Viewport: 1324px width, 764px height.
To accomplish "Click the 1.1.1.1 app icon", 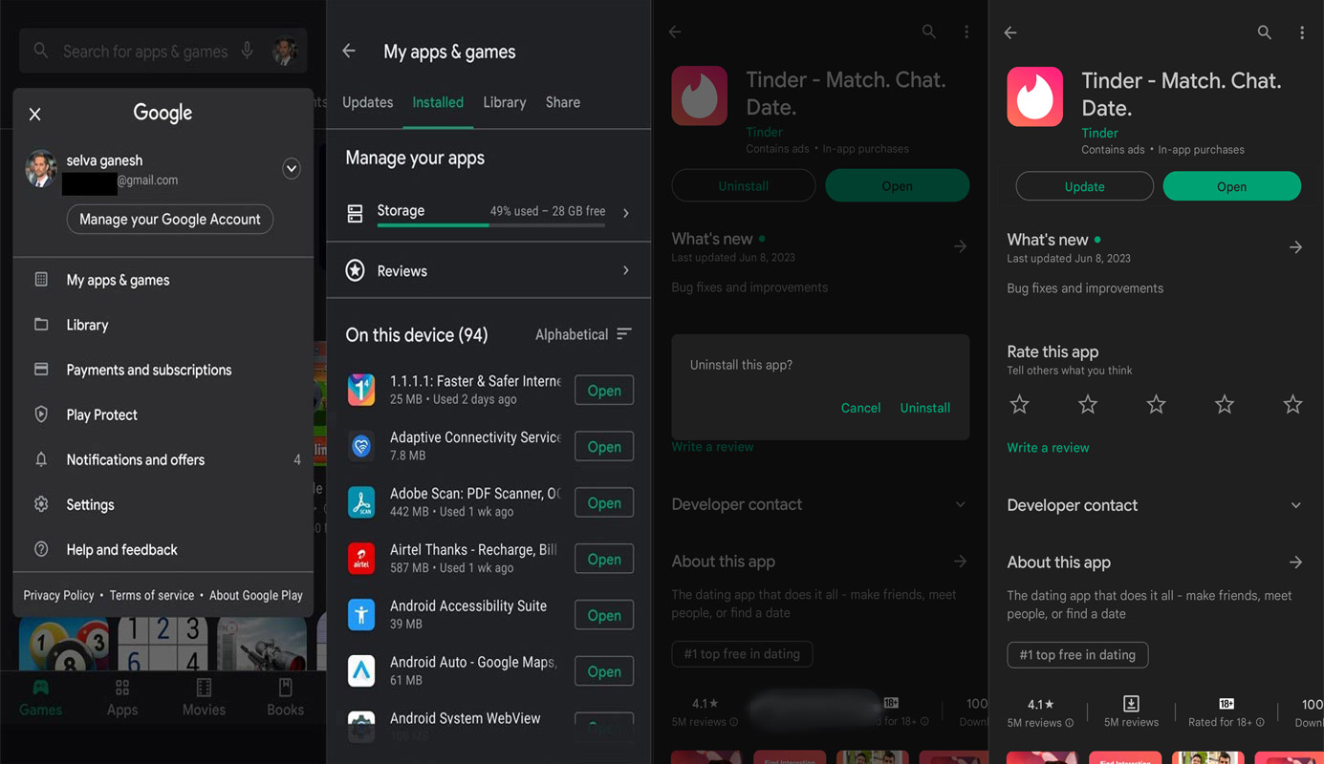I will [361, 390].
